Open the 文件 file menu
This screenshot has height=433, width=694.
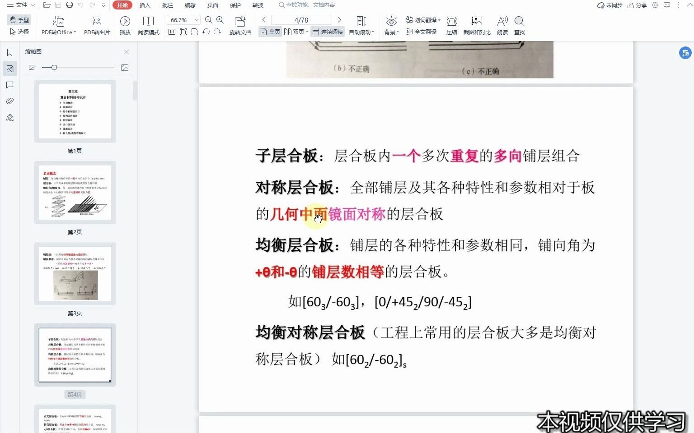[21, 5]
